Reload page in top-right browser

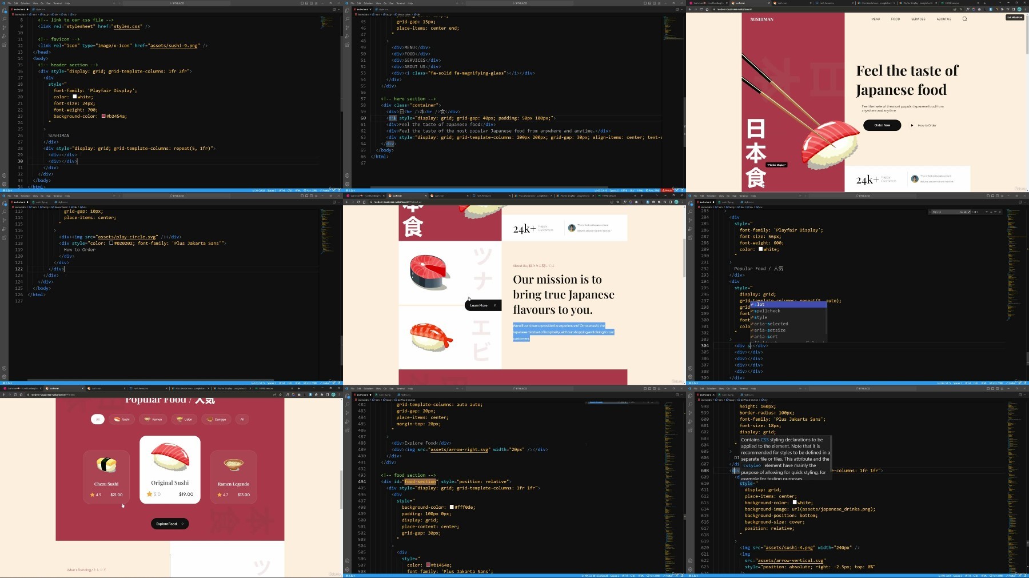703,9
